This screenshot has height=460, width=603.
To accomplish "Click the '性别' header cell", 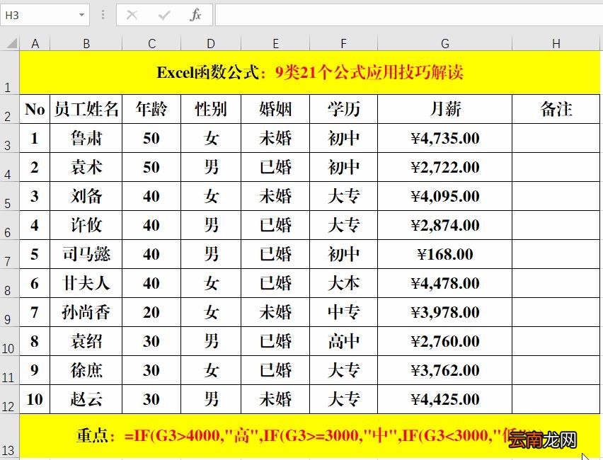I will point(211,109).
